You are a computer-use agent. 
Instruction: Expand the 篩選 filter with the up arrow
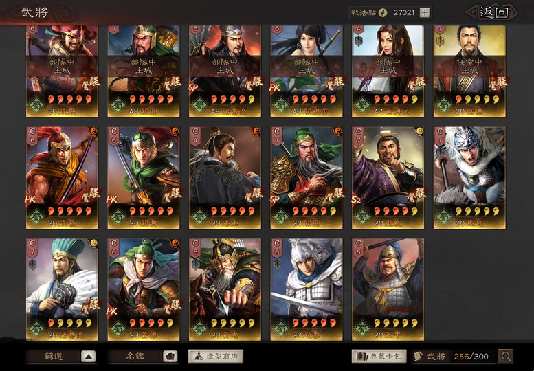[x=88, y=357]
